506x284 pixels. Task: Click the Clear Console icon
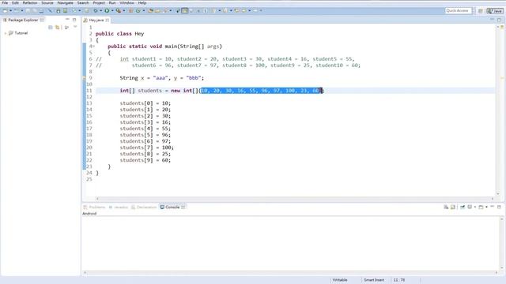446,207
